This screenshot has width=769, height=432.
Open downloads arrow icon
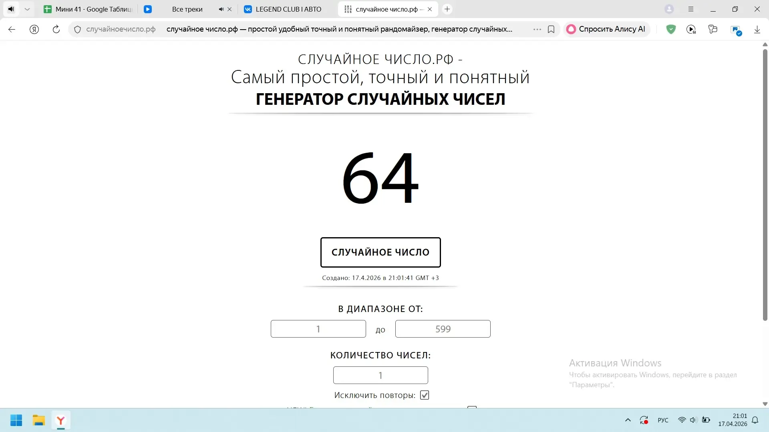757,29
